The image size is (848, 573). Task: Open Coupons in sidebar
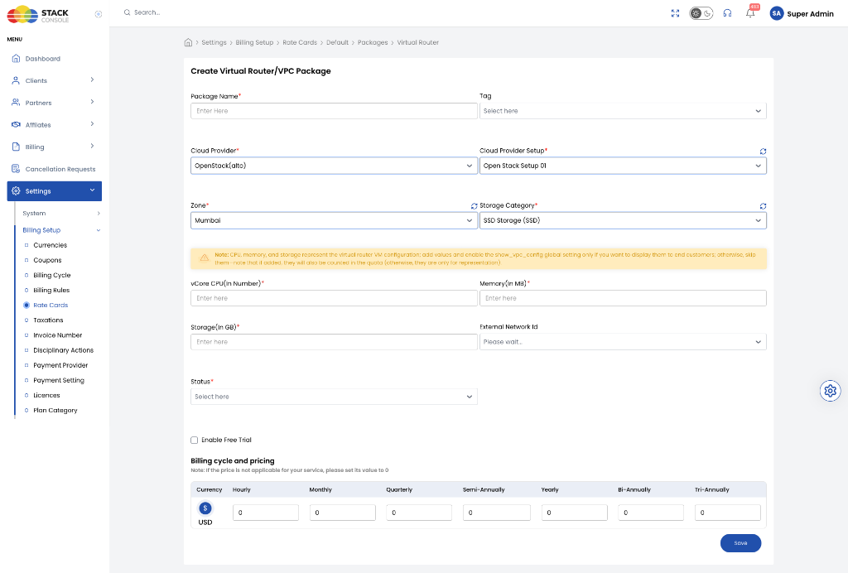(47, 260)
